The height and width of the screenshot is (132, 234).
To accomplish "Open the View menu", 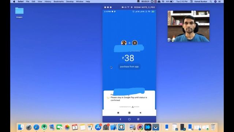I will coord(40,1).
